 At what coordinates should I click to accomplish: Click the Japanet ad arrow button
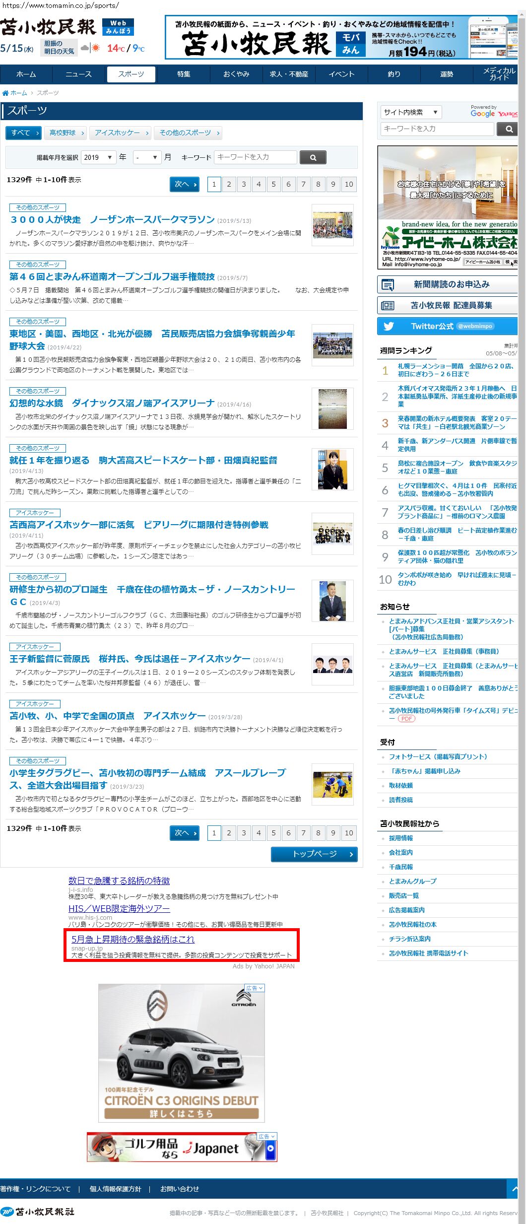point(270,1149)
